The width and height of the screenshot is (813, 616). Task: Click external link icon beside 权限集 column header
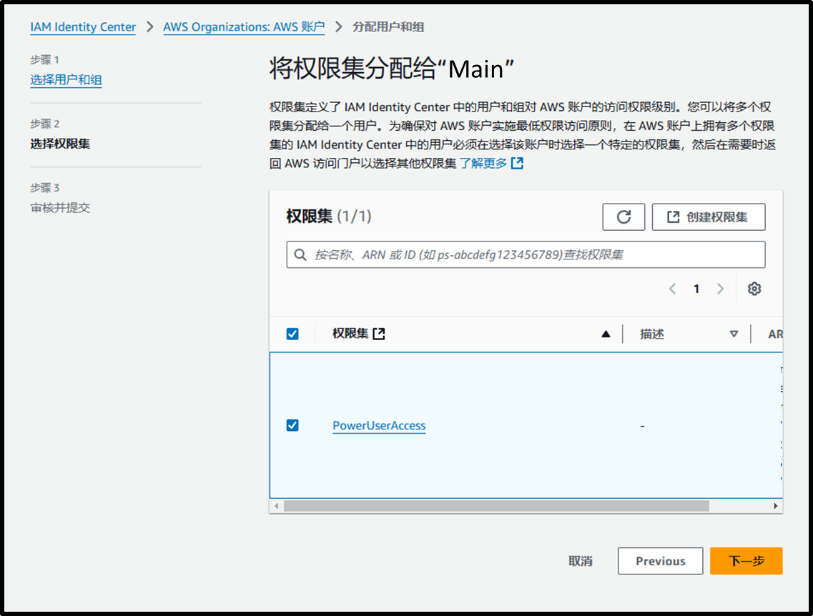coord(379,334)
